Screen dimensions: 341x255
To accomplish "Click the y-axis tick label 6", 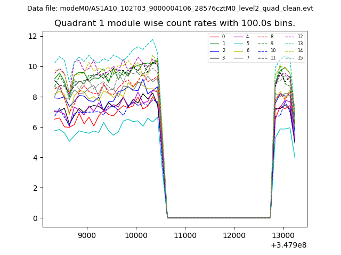I will click(34, 127).
